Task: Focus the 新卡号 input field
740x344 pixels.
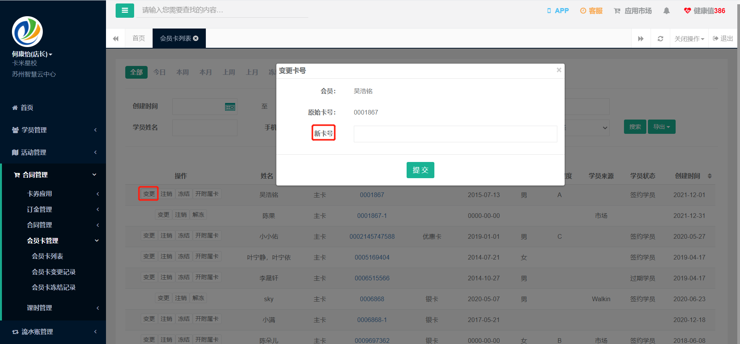Action: tap(455, 134)
